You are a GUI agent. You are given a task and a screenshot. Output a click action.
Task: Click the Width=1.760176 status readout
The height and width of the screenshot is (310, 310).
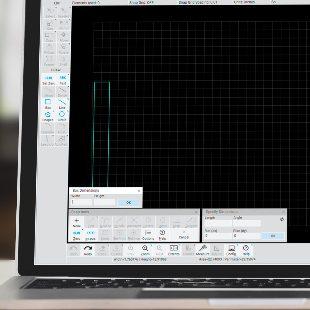pyautogui.click(x=126, y=259)
